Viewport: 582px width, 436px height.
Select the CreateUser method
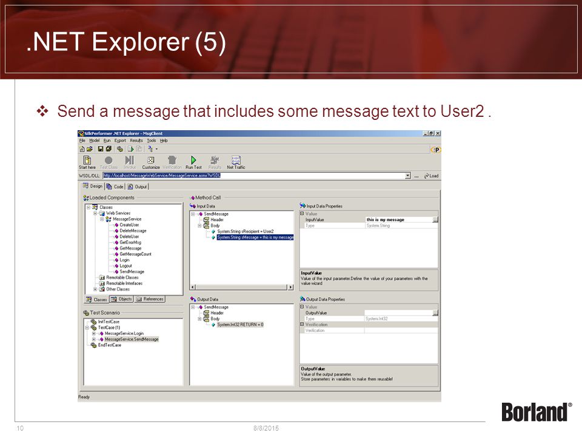[x=129, y=225]
